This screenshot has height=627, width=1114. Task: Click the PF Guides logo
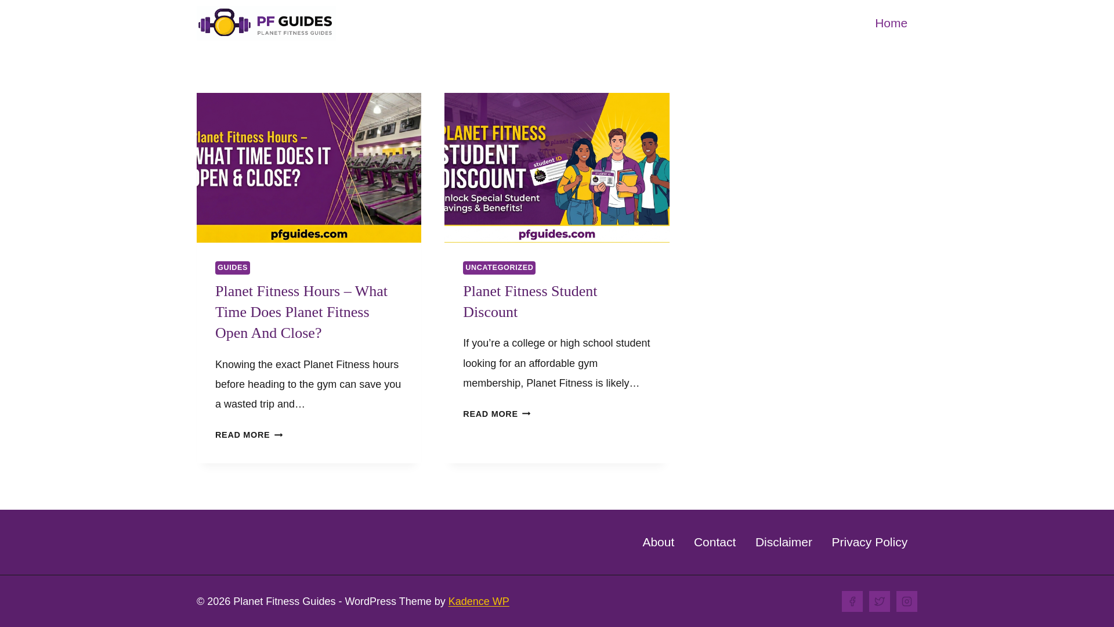point(265,23)
